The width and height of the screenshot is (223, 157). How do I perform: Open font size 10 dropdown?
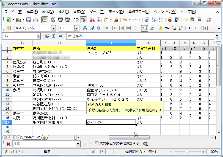[x=76, y=28]
